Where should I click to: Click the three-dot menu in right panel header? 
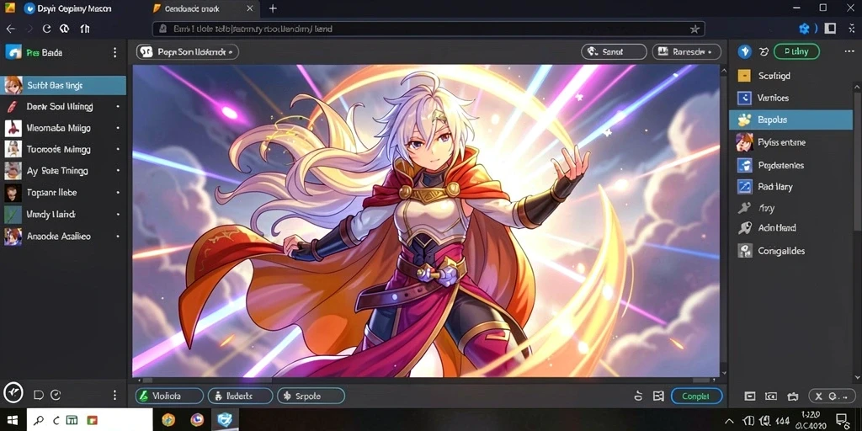[x=849, y=51]
